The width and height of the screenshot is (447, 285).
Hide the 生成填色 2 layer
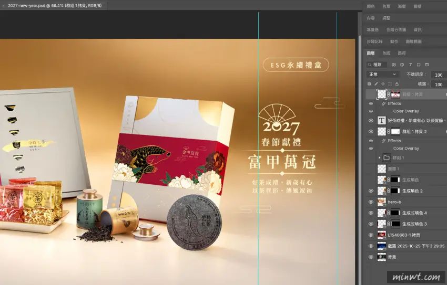(371, 191)
